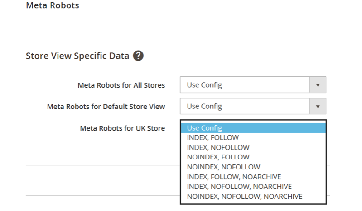Select highlighted Use Config option in list

[253, 128]
